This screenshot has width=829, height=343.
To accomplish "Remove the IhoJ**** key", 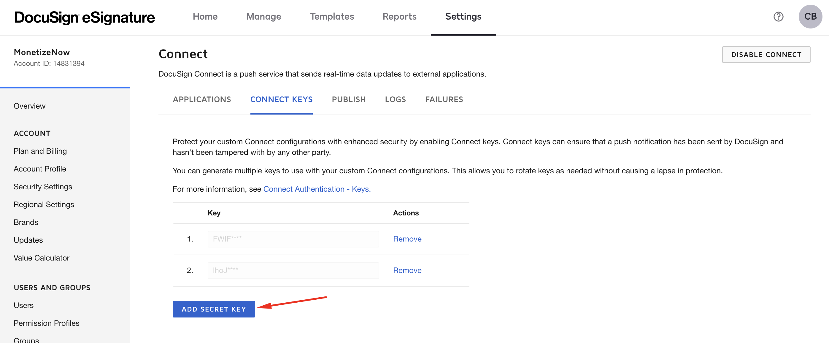I will (407, 270).
